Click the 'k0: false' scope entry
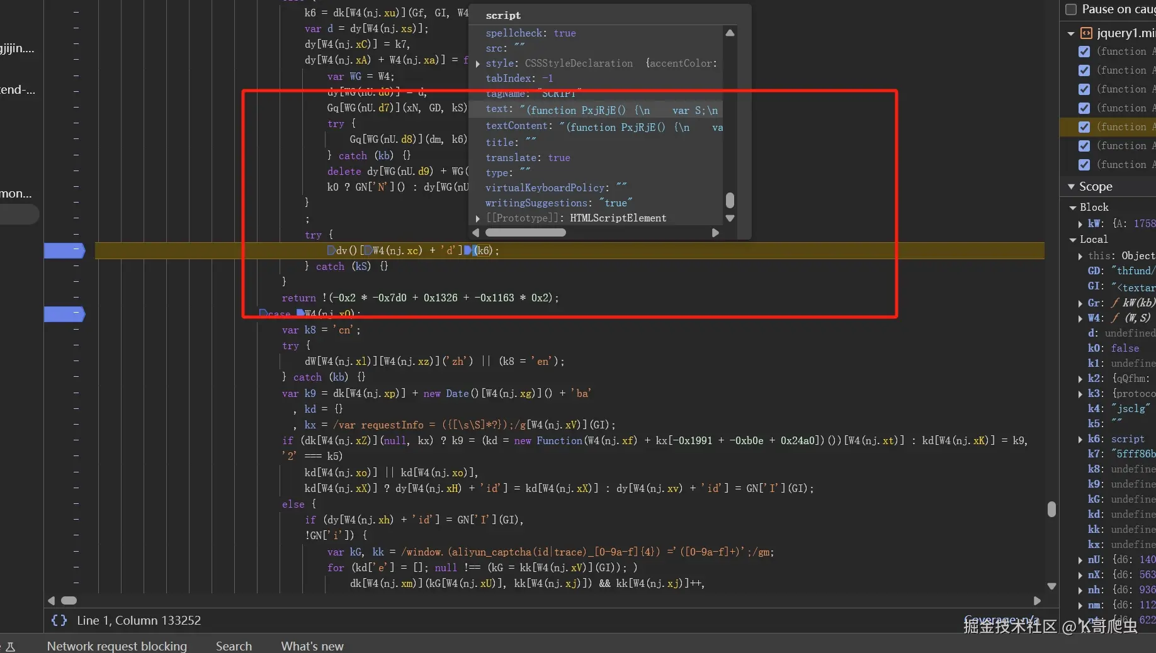 click(x=1113, y=349)
